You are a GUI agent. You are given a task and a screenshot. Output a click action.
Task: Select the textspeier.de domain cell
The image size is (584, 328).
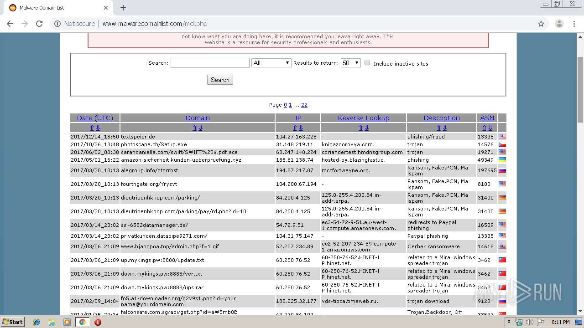click(x=198, y=136)
